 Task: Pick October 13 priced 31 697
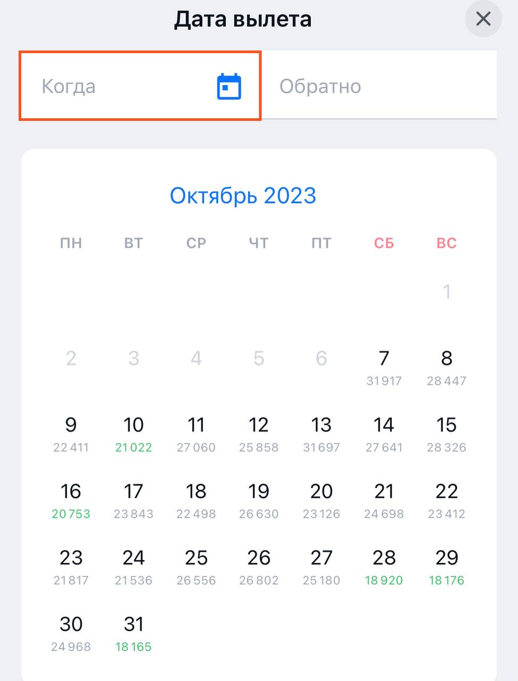coord(321,433)
